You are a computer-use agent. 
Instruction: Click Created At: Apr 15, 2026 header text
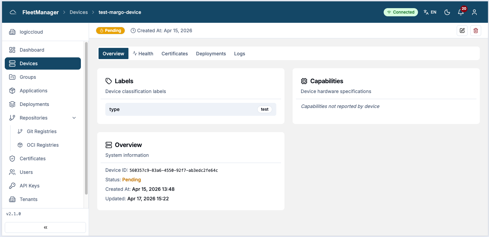pos(165,31)
